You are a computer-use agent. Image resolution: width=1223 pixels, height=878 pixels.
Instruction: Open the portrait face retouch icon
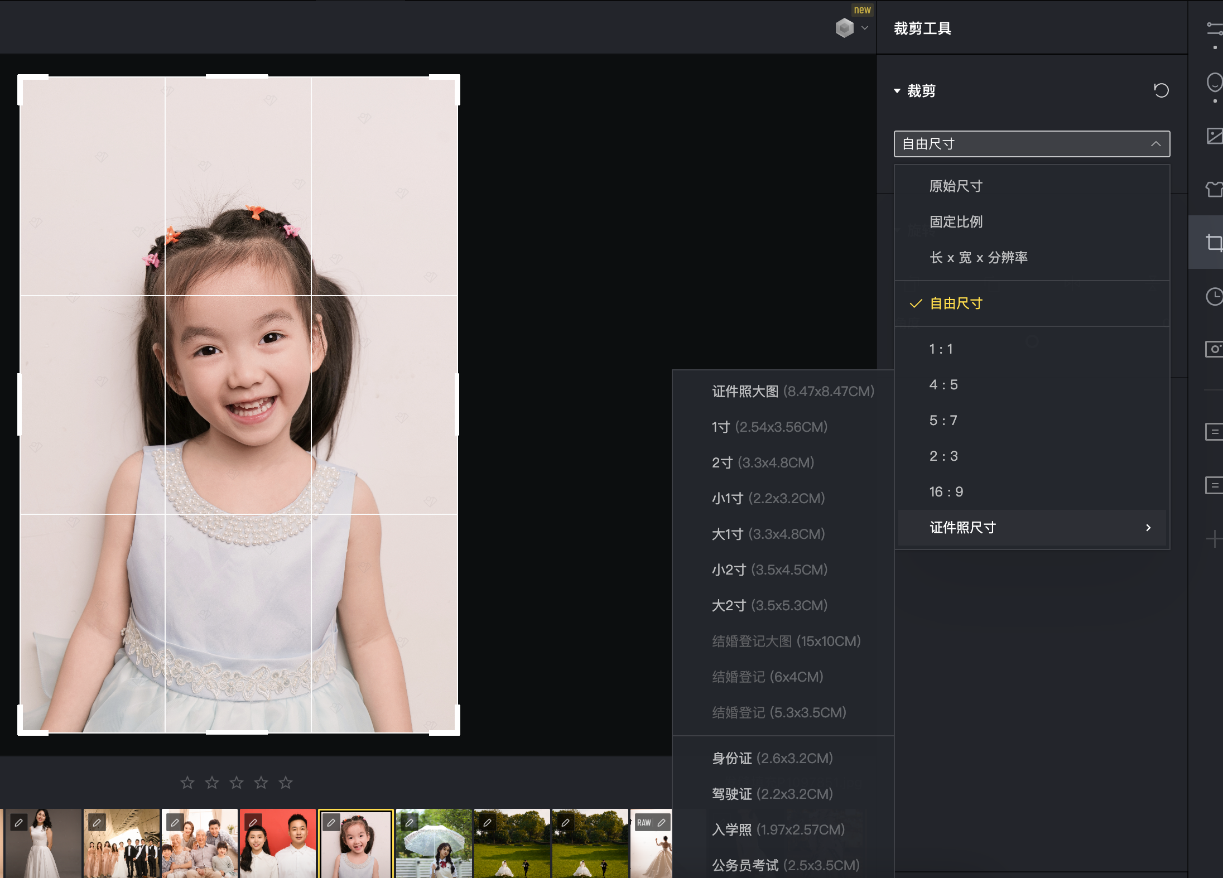pyautogui.click(x=1215, y=83)
